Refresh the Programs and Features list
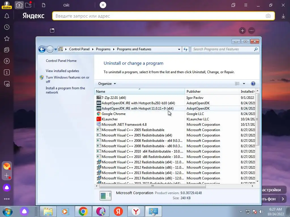Image resolution: width=290 pixels, height=217 pixels. [x=185, y=49]
